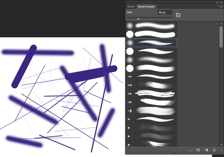Collapse the panel with the double arrows

tap(217, 2)
